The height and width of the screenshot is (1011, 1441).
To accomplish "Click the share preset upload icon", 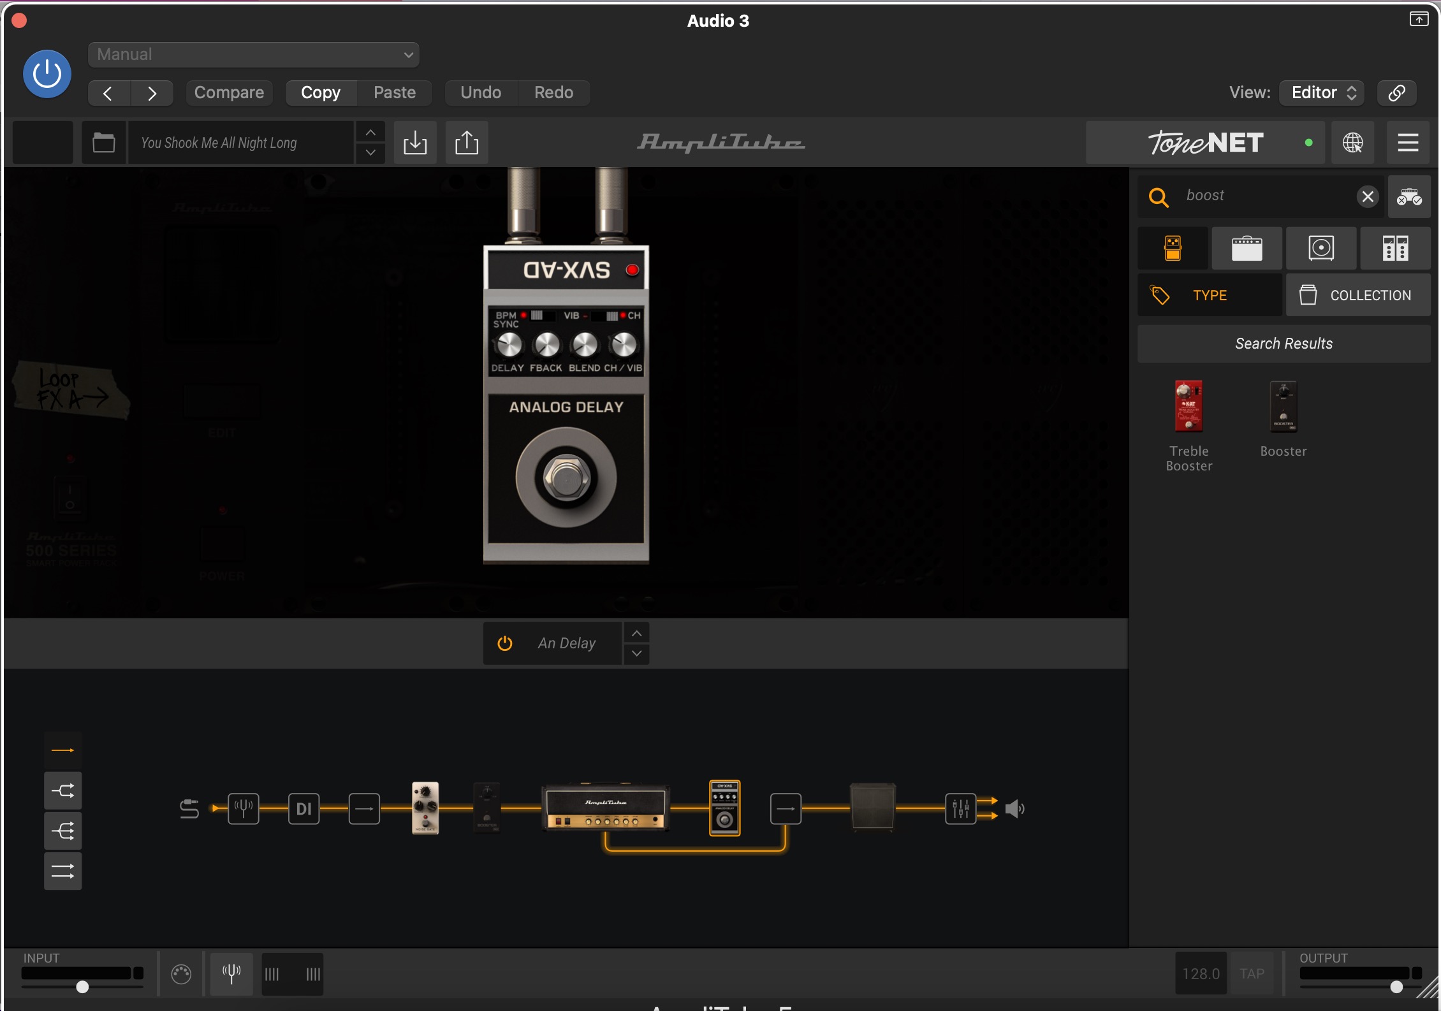I will 467,143.
